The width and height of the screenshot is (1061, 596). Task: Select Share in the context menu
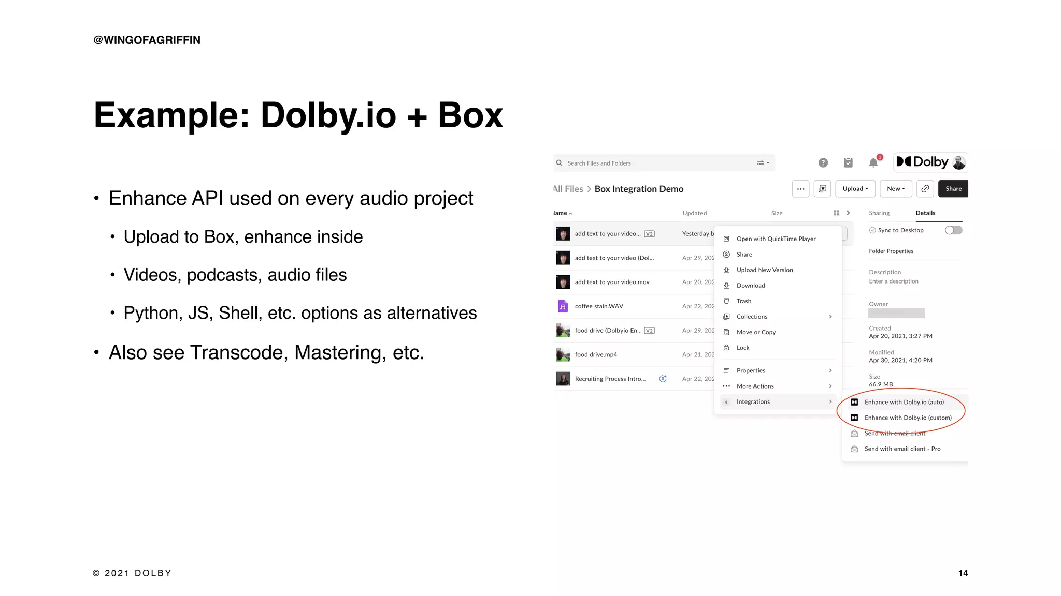[x=778, y=255]
